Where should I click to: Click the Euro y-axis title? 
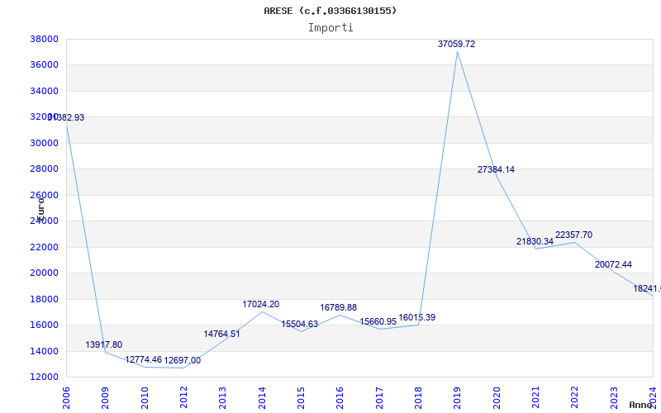pyautogui.click(x=40, y=208)
